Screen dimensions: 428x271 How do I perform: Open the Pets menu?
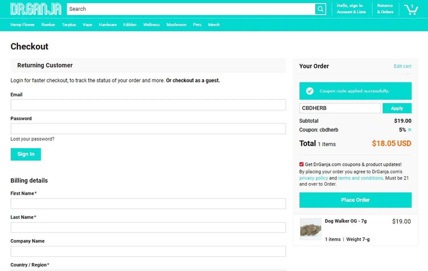pyautogui.click(x=197, y=25)
